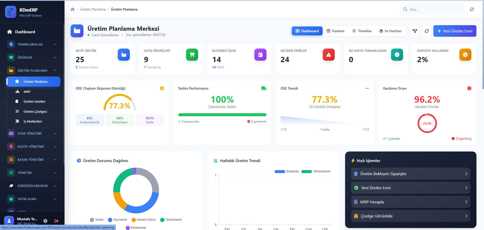This screenshot has width=484, height=230.
Task: Switch to the Isı Haritası tab
Action: 390,31
